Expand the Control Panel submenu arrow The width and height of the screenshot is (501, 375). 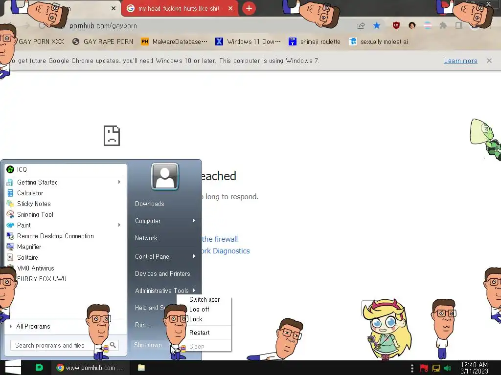[x=194, y=256]
